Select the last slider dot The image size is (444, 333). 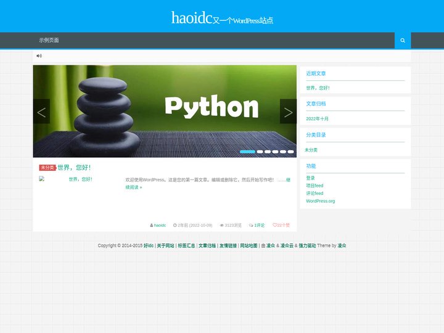[291, 152]
